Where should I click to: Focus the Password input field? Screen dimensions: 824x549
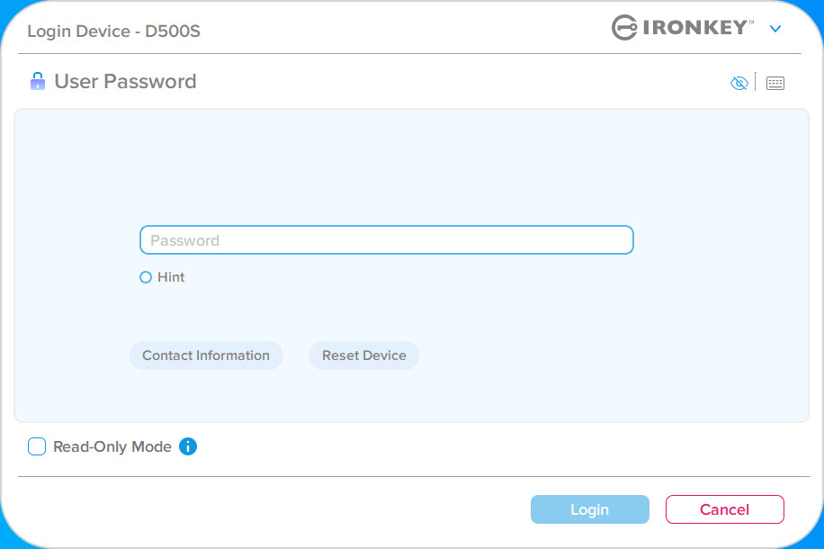[x=386, y=240]
